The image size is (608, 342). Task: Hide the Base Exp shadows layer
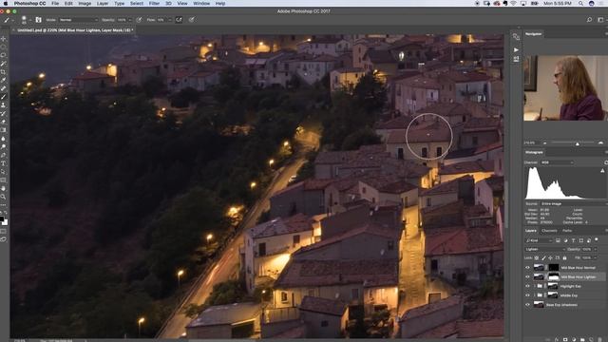click(x=527, y=305)
